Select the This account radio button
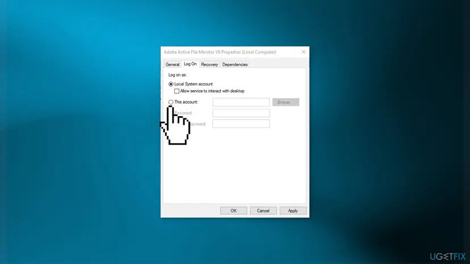This screenshot has height=264, width=470. click(x=171, y=102)
